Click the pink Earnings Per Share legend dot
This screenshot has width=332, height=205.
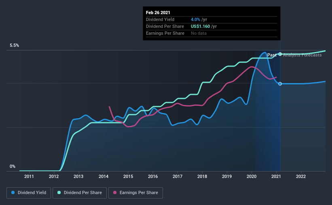(115, 192)
